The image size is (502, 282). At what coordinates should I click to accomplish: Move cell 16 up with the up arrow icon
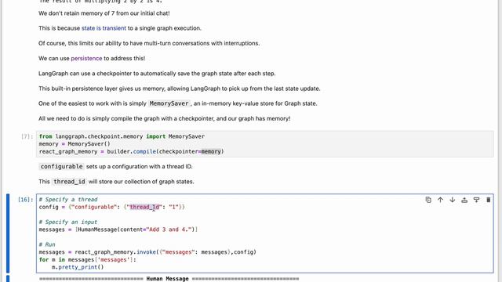click(x=440, y=200)
